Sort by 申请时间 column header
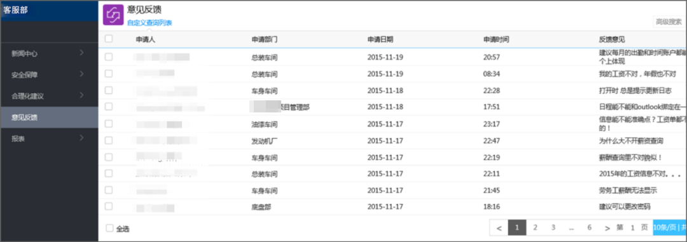The height and width of the screenshot is (242, 687). pos(496,39)
